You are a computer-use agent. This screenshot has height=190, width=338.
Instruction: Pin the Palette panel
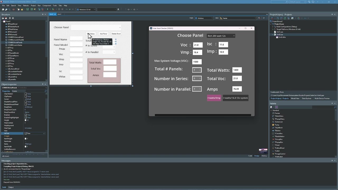pyautogui.click(x=332, y=103)
